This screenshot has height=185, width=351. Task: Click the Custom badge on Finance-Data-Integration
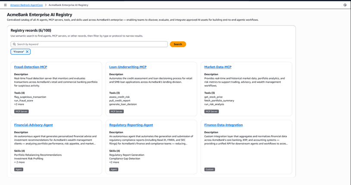[x=210, y=170]
